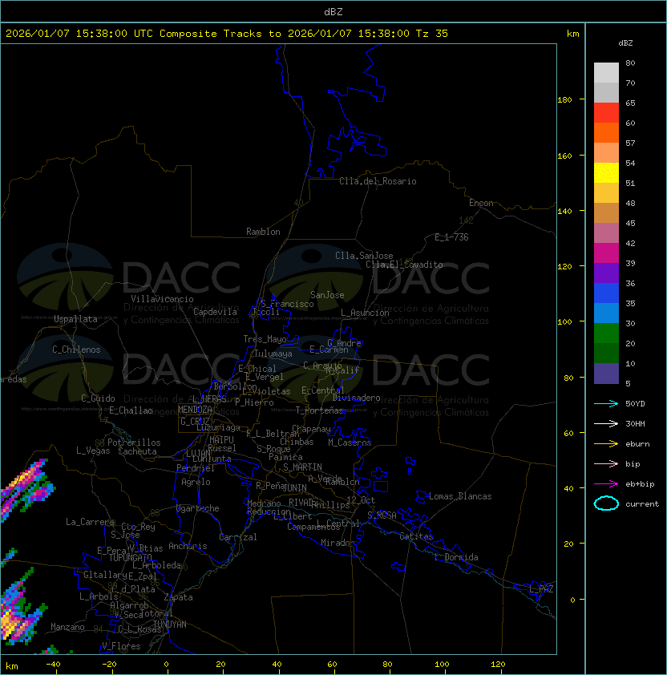Screen dimensions: 667x675
Task: Click the 'Manzano' map label
Action: [67, 627]
